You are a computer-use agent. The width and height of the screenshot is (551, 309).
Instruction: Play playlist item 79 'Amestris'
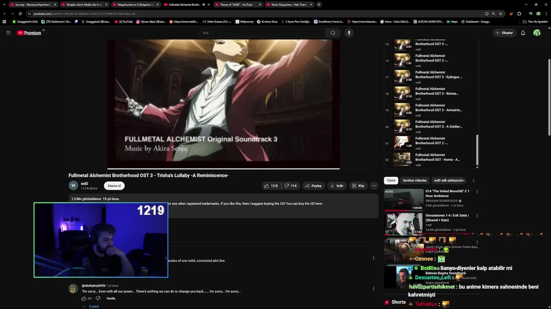[431, 110]
